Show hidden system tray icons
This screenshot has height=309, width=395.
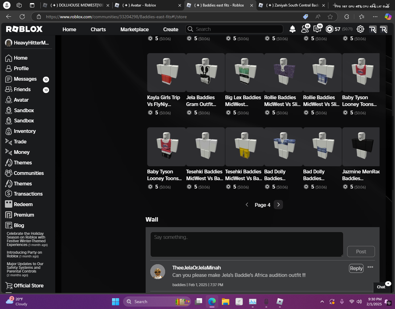[x=322, y=302]
